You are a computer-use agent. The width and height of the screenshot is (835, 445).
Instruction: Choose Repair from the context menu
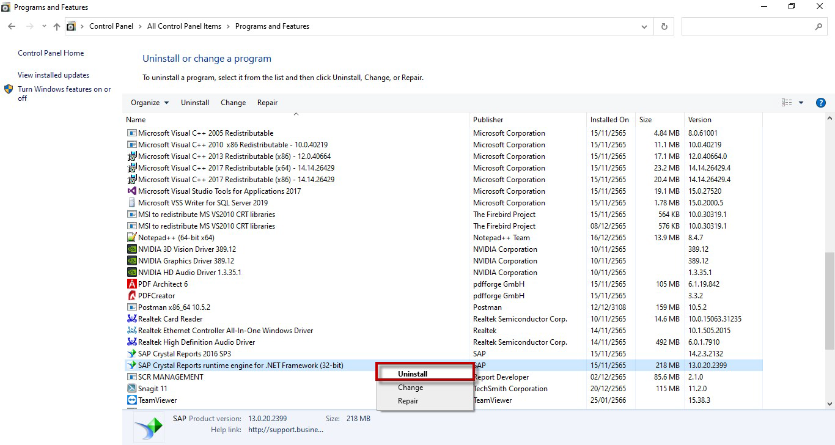408,401
